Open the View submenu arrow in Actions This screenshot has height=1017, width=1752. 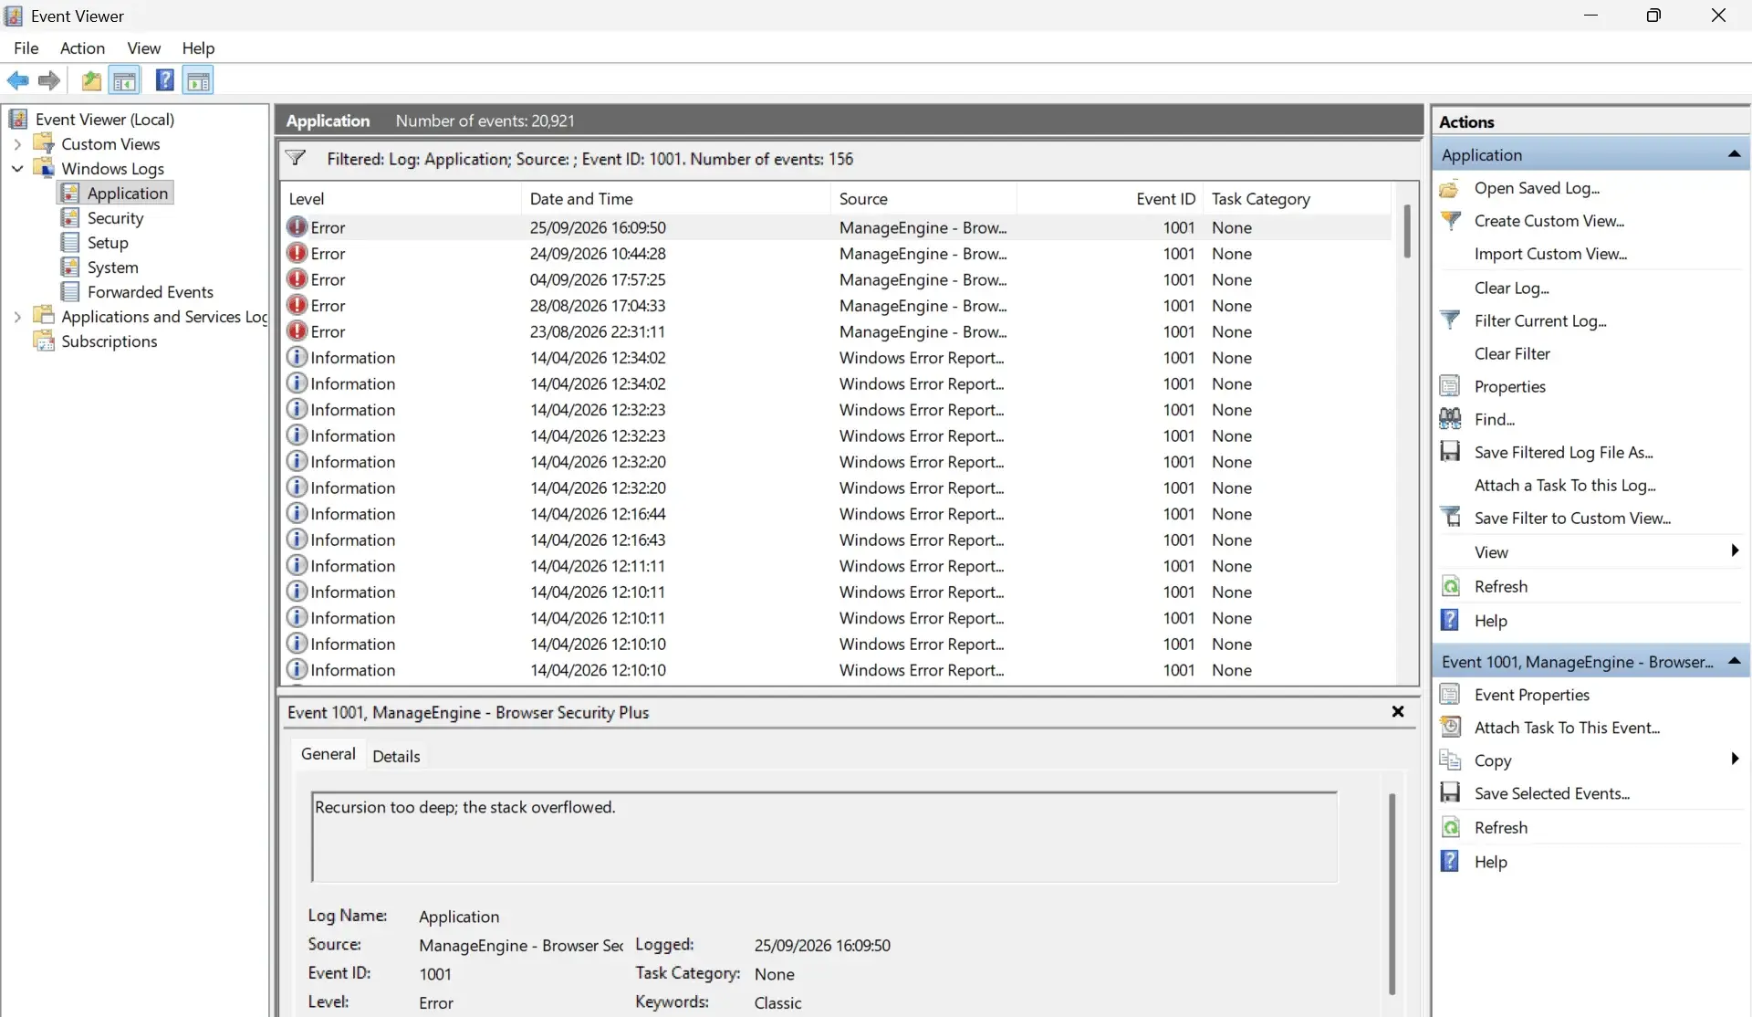click(x=1734, y=550)
